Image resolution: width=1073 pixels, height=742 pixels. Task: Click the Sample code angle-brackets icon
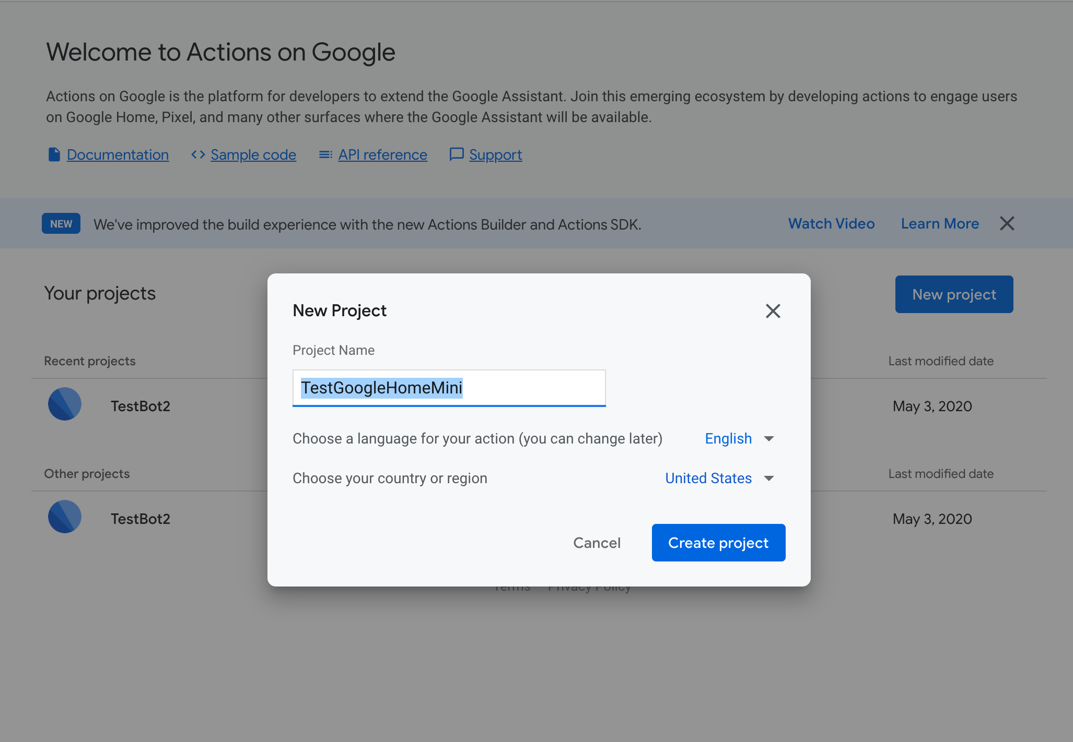pos(197,154)
